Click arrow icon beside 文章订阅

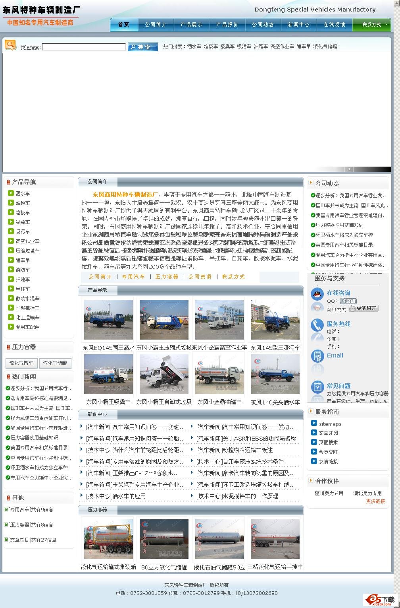(x=314, y=433)
